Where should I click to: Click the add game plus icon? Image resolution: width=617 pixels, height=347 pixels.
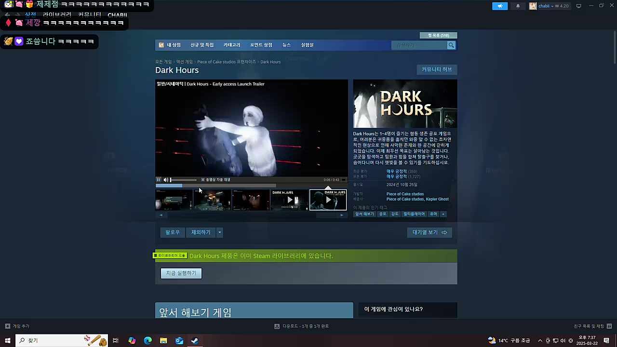point(8,326)
